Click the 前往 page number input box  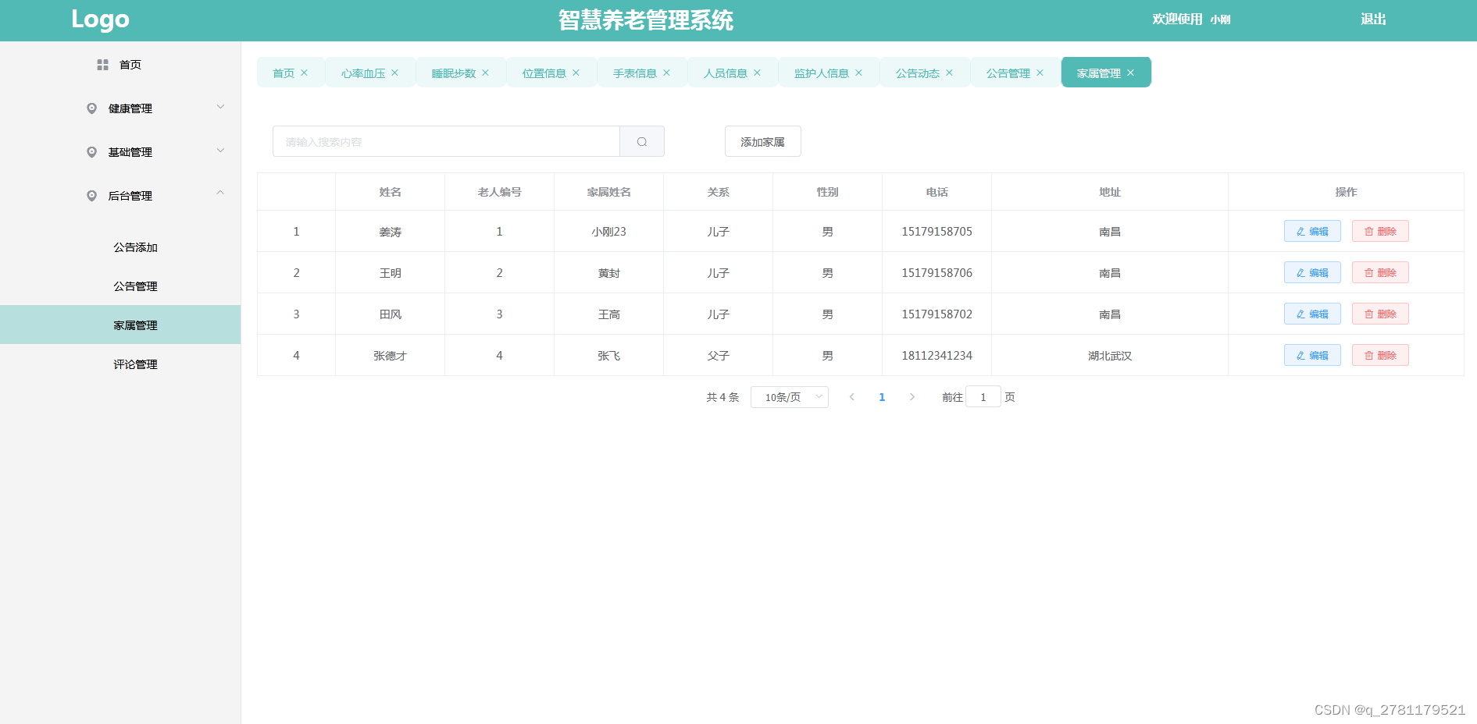983,397
